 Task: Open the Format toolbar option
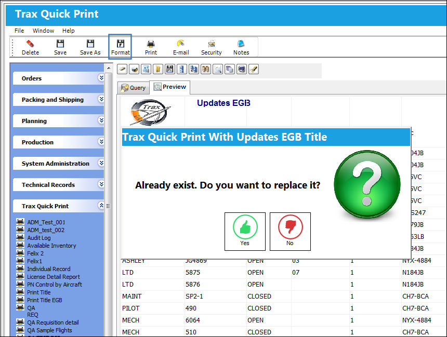(120, 47)
